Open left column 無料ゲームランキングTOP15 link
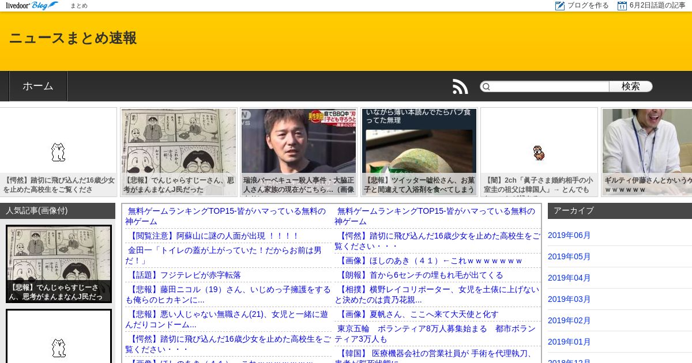 pyautogui.click(x=225, y=216)
